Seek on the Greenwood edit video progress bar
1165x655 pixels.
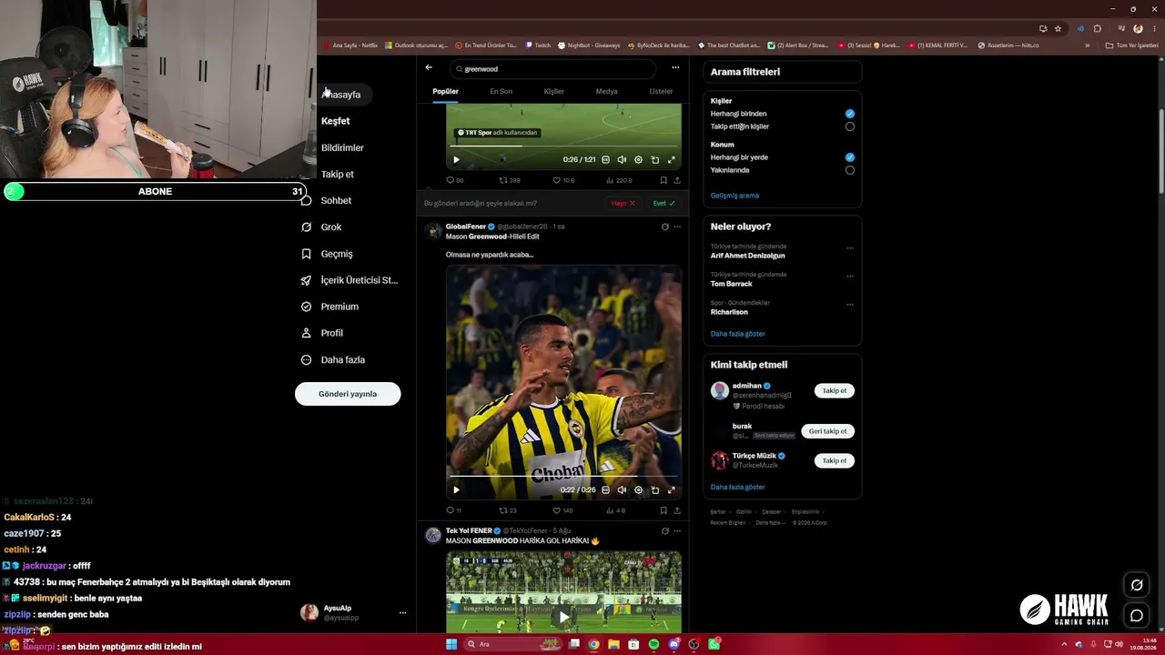point(564,476)
